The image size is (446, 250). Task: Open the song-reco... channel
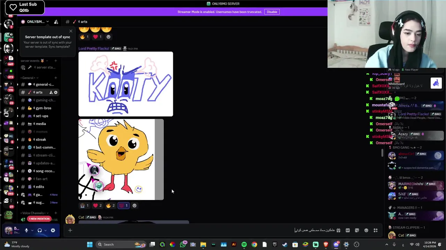[39, 171]
